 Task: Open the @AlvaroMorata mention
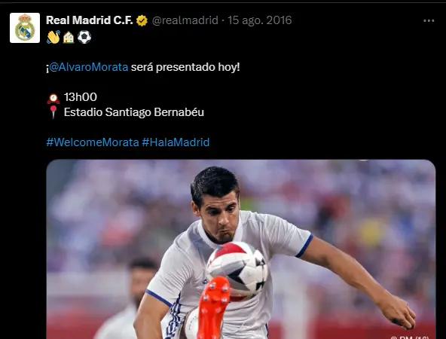coord(88,67)
